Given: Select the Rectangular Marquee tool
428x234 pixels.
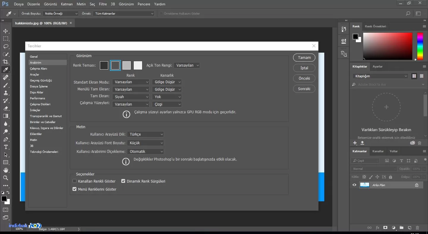Looking at the screenshot, I should [x=6, y=39].
